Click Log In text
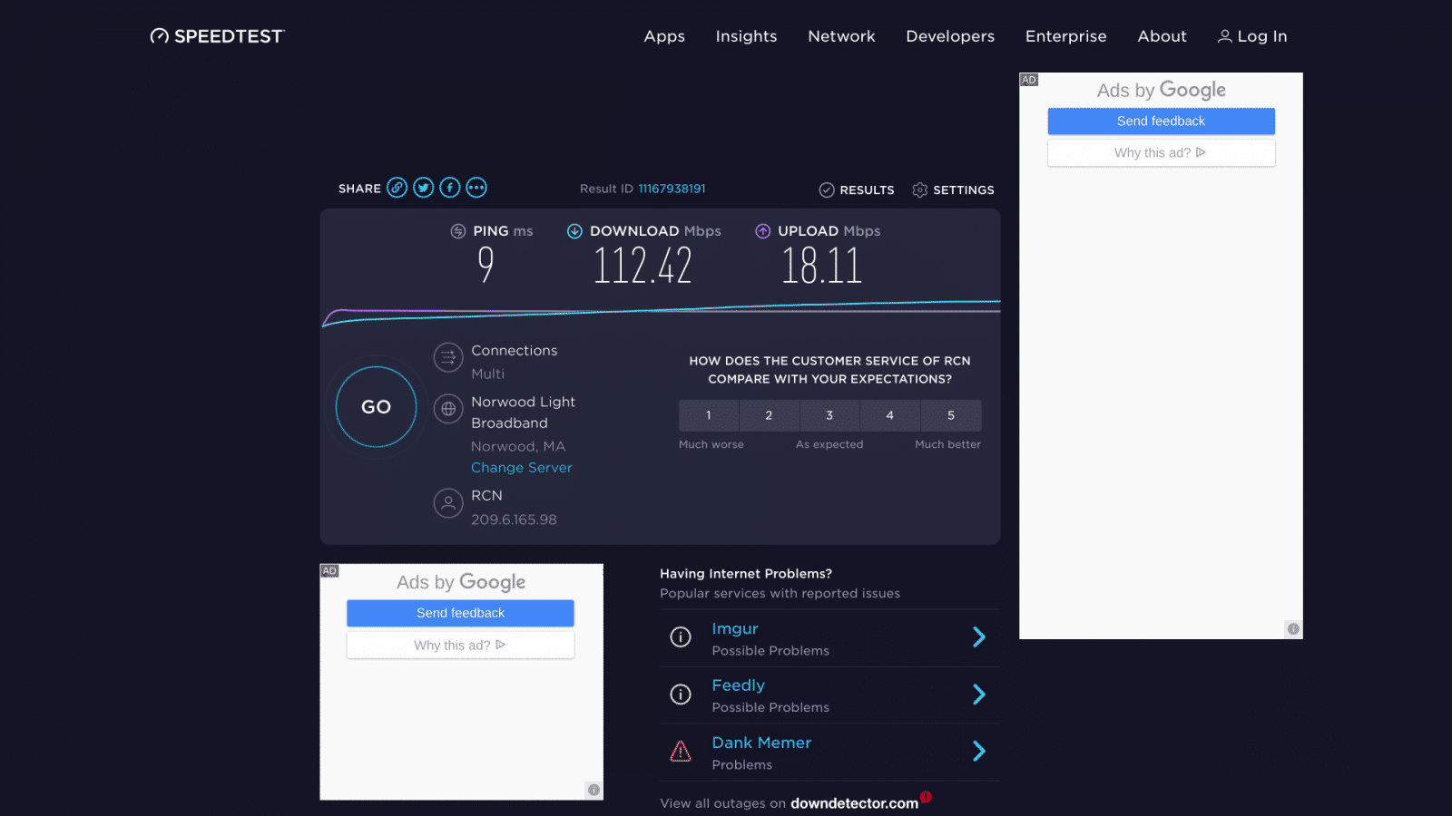 pyautogui.click(x=1262, y=36)
